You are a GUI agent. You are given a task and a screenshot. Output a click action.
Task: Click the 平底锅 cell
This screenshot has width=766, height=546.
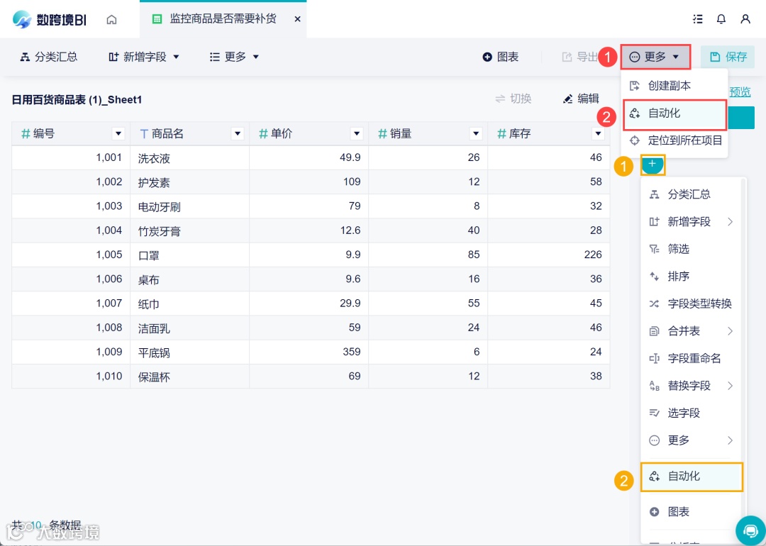tap(189, 352)
